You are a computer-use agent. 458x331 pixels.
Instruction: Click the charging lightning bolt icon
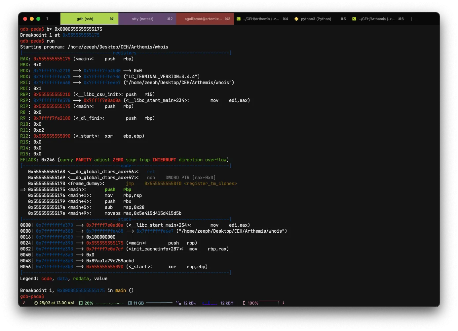(283, 303)
